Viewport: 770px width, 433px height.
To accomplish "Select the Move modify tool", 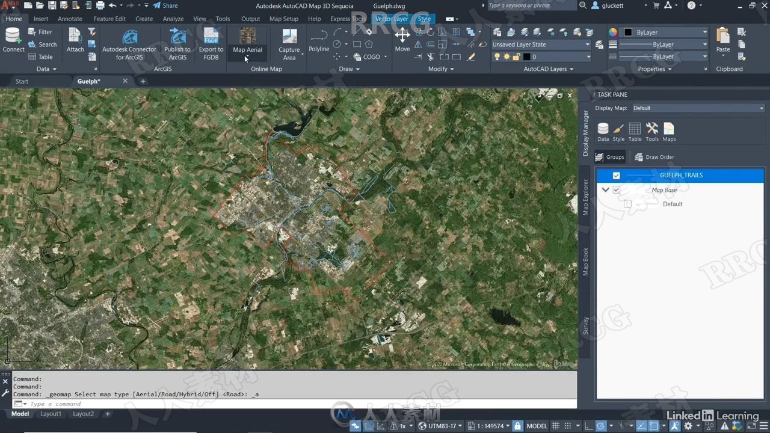I will (402, 40).
